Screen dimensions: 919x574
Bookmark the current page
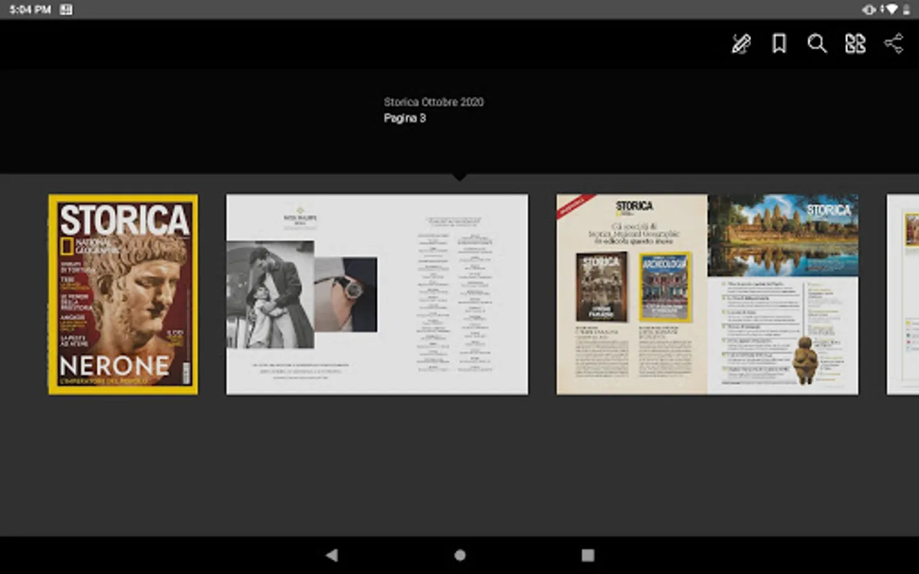[779, 44]
